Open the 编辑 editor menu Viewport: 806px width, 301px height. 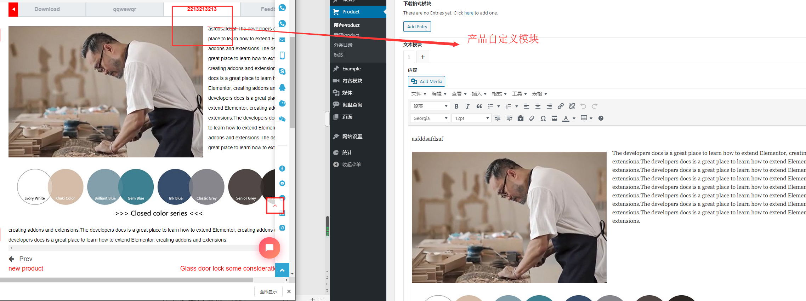click(439, 94)
